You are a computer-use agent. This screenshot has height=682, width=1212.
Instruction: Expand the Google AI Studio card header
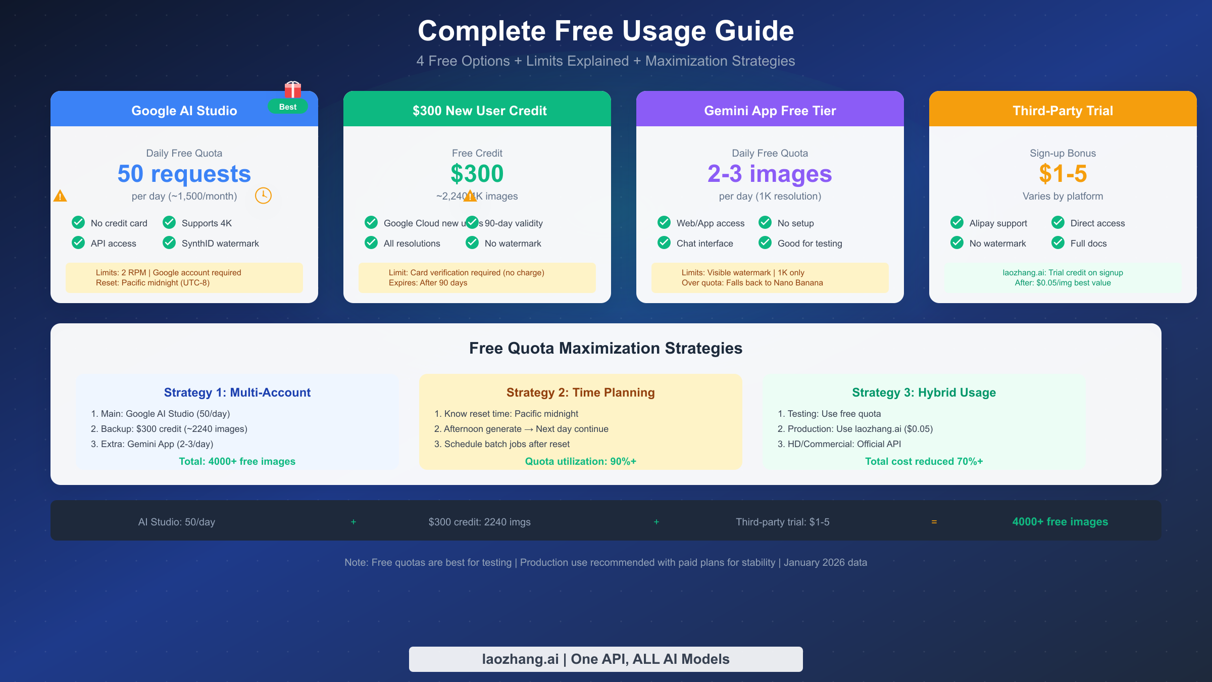[x=184, y=110]
